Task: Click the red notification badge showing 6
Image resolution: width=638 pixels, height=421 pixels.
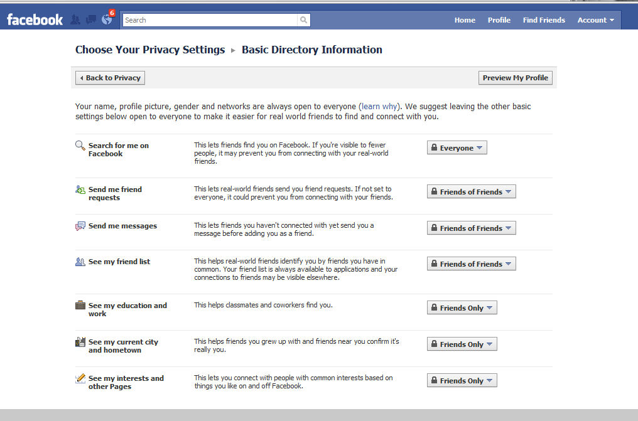Action: pyautogui.click(x=112, y=13)
